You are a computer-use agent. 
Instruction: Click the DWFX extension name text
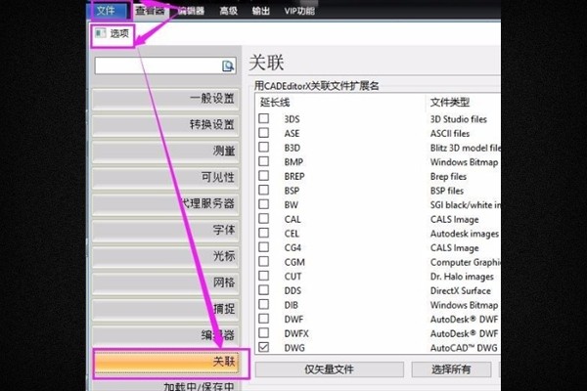(296, 333)
